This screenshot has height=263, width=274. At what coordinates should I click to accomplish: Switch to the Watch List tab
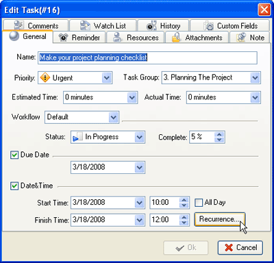pos(103,25)
